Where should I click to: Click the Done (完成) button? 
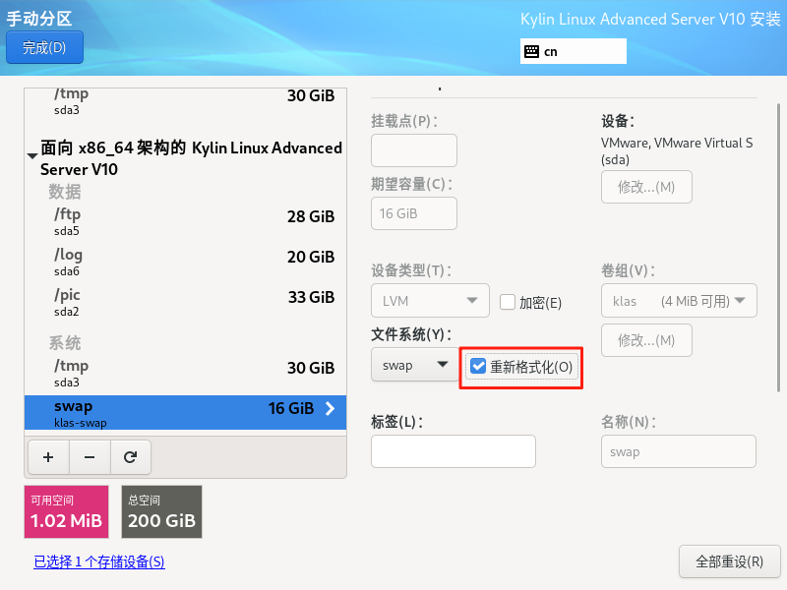point(44,47)
